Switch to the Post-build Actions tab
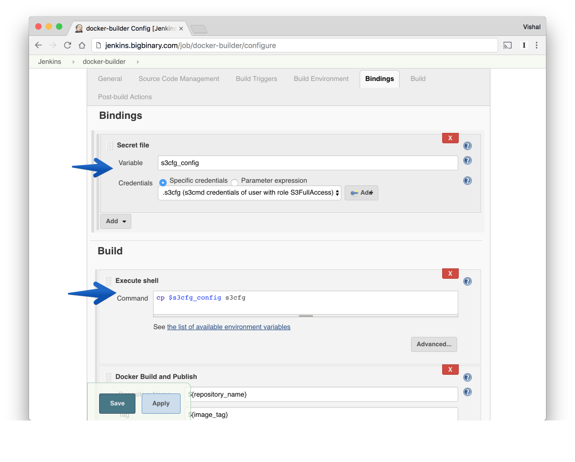Image resolution: width=575 pixels, height=462 pixels. 125,97
